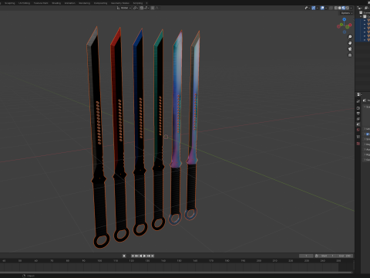The image size is (370, 278).
Task: Open the gizmo settings dropdown arrow
Action: (318, 8)
